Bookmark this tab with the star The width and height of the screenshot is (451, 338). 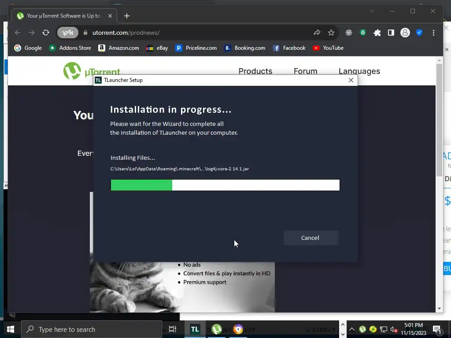click(x=331, y=33)
